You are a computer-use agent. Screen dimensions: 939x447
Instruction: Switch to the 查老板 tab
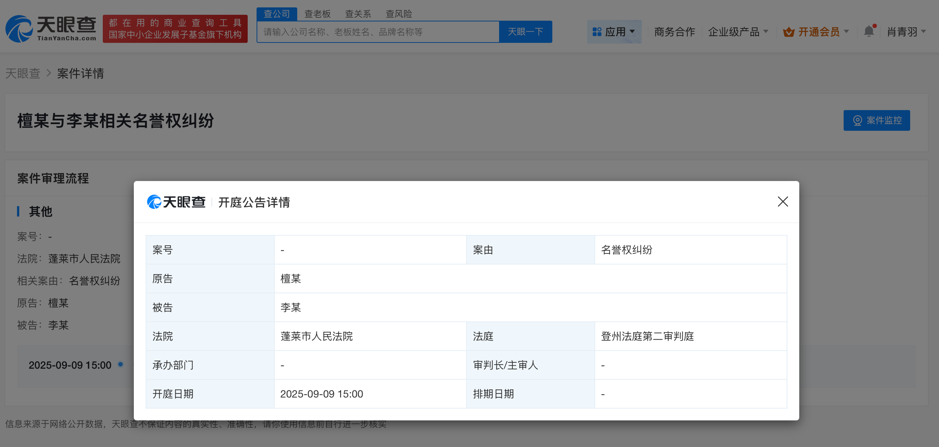317,14
